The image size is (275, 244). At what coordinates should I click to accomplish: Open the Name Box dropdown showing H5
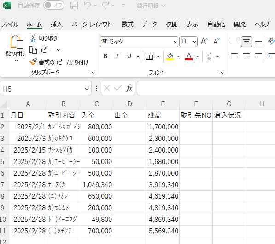pos(87,89)
